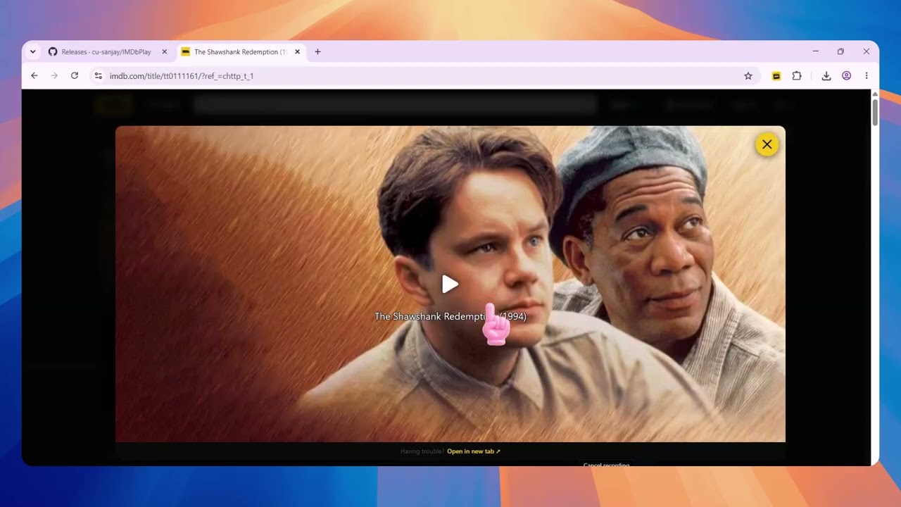This screenshot has width=901, height=507.
Task: Close the Releases GitHub tab
Action: point(164,52)
